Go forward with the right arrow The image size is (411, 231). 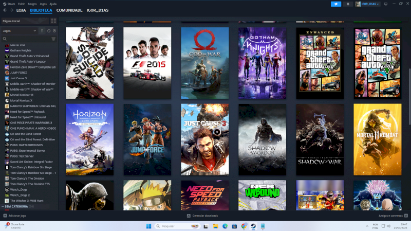pos(11,10)
